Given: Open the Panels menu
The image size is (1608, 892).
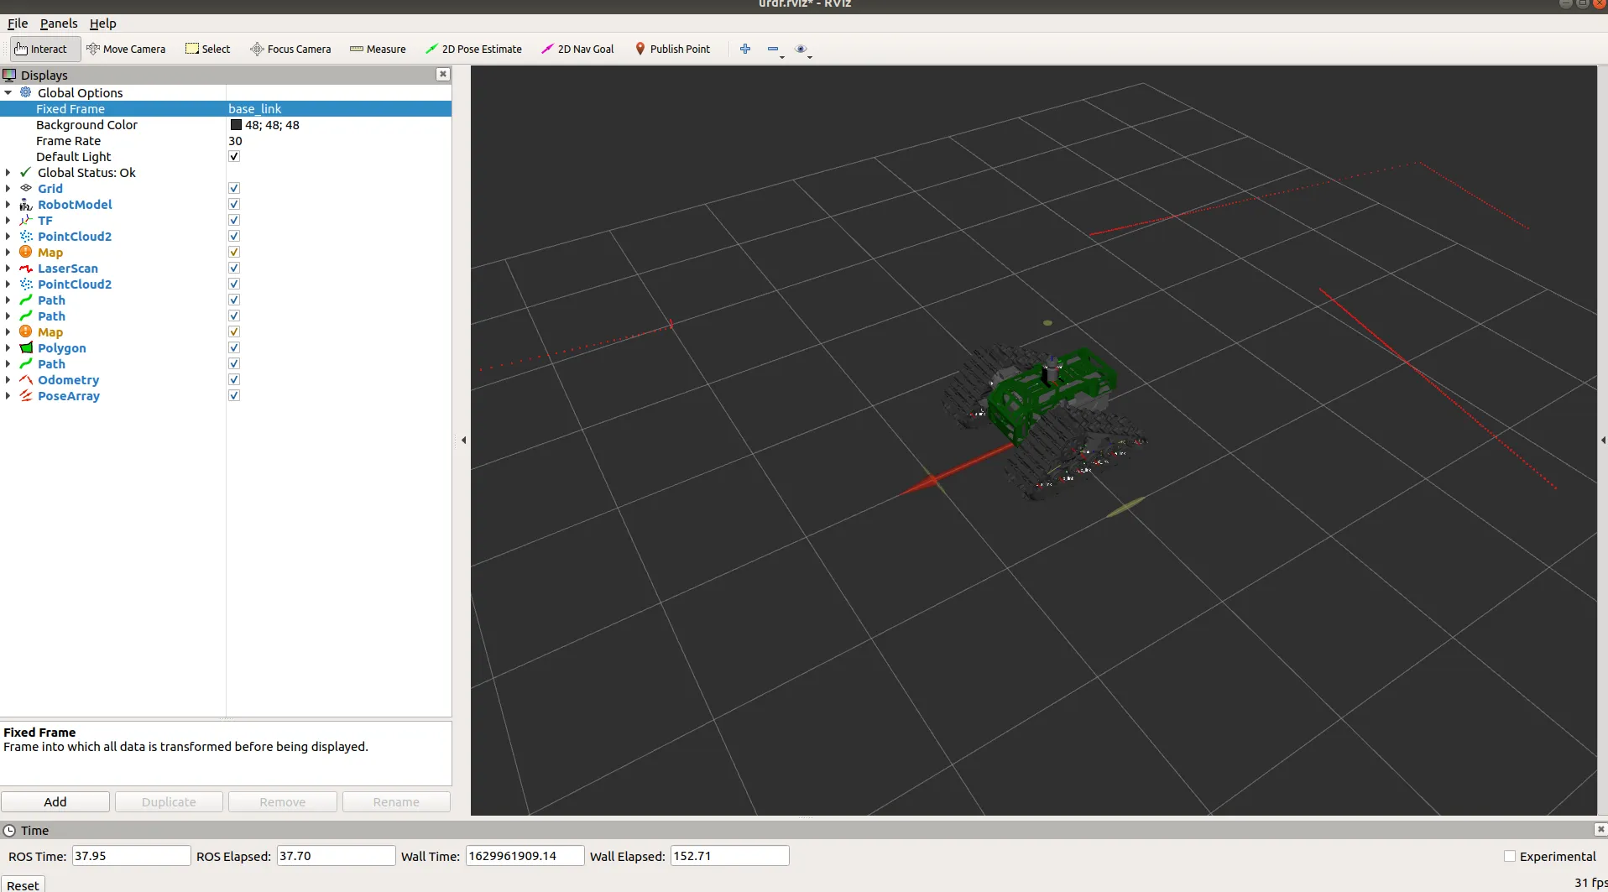Looking at the screenshot, I should click(x=59, y=23).
